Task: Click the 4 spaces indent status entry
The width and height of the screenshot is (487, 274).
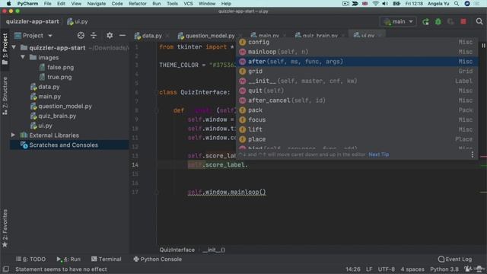Action: (412, 269)
